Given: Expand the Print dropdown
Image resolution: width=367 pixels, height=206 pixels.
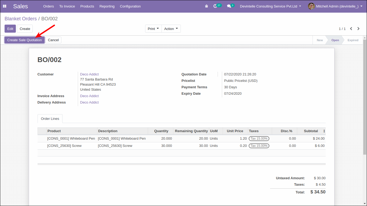Looking at the screenshot, I should [153, 29].
